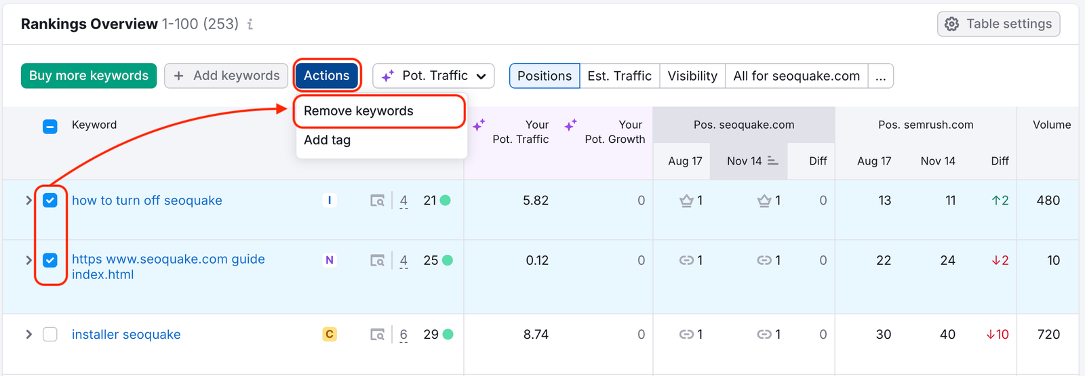Click the red ↓10 diff value
Screen dimensions: 1085x376
(998, 335)
